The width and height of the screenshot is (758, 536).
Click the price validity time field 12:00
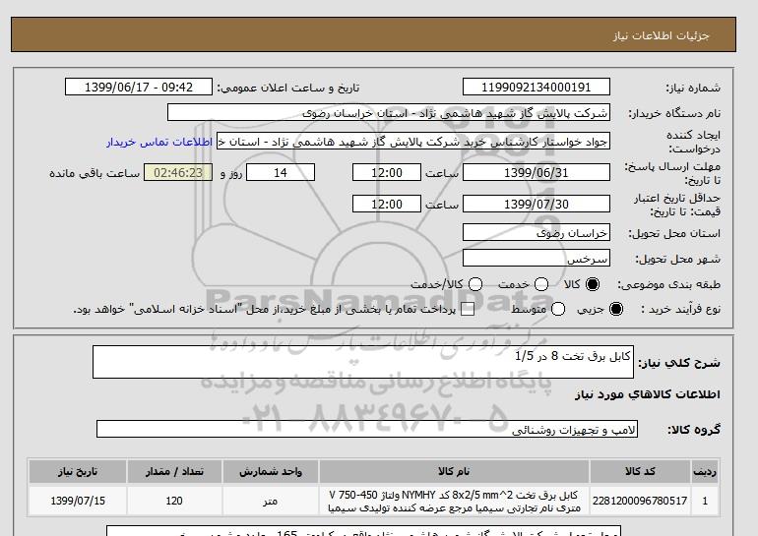(387, 204)
